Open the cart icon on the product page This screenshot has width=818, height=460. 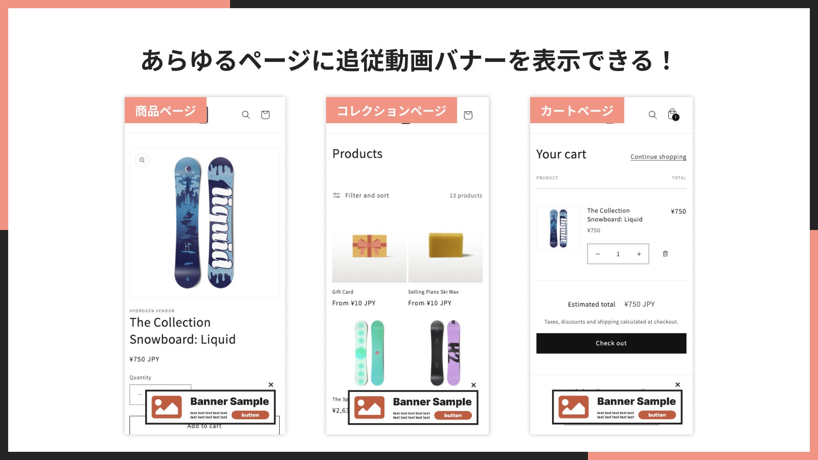coord(265,115)
